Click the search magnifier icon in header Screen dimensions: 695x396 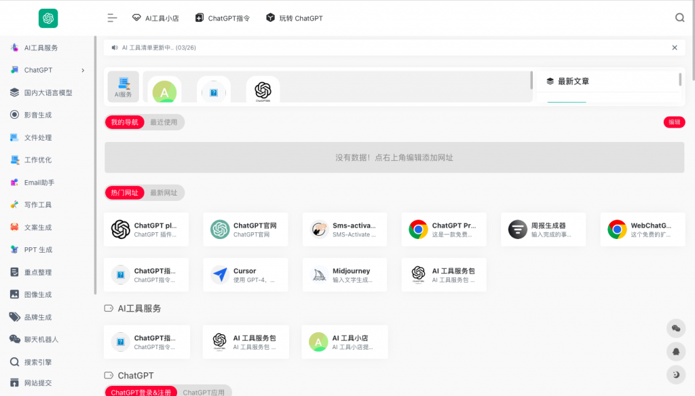point(679,18)
